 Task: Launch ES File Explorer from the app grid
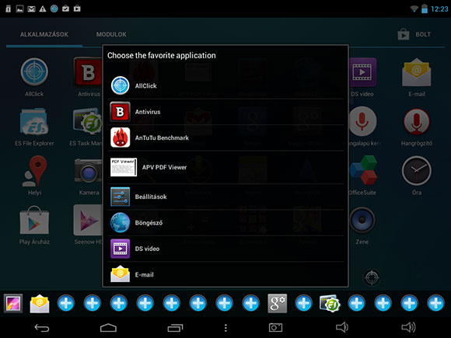[34, 127]
